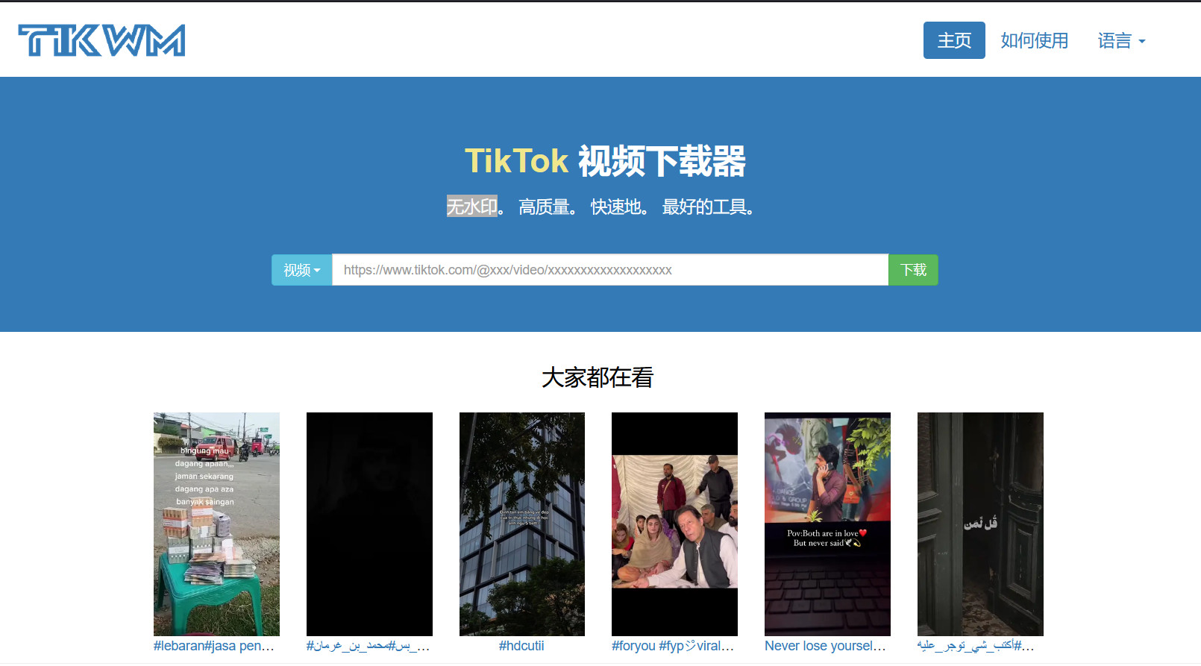1201x666 pixels.
Task: Click the Arabic caption under door video
Action: tap(976, 646)
